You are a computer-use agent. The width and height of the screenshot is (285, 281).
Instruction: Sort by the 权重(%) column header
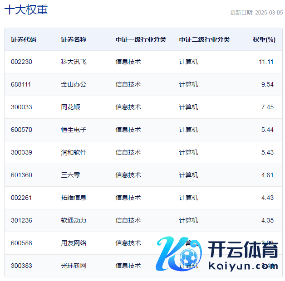(264, 39)
